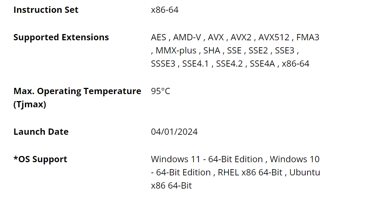Click the Instruction Set label

46,10
